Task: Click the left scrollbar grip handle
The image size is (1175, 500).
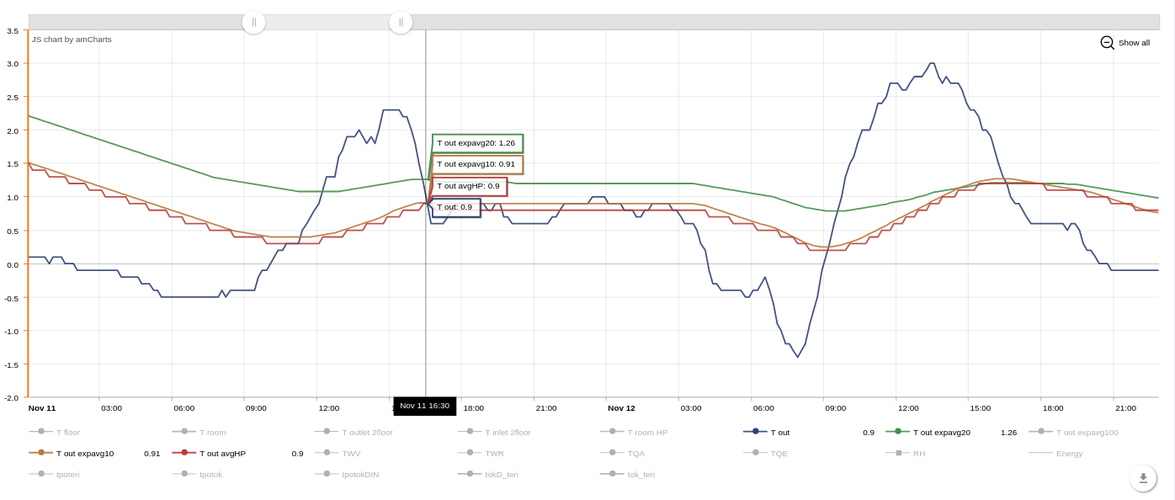Action: [253, 22]
